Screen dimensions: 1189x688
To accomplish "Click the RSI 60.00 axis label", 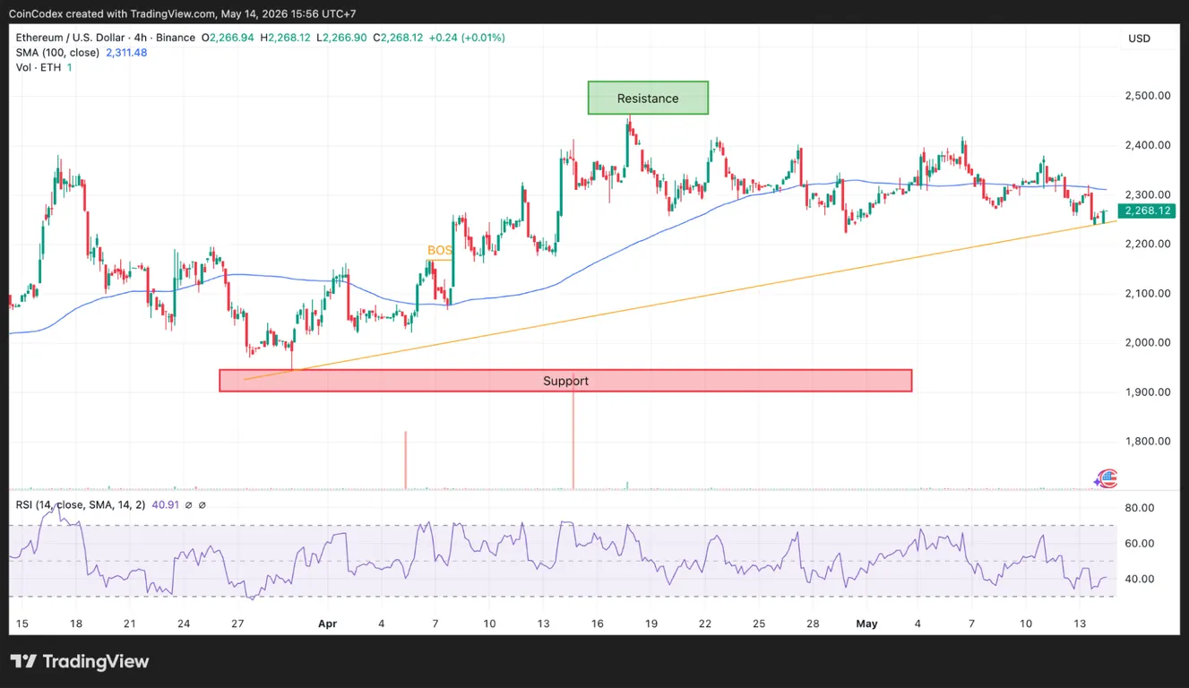I will (1142, 544).
